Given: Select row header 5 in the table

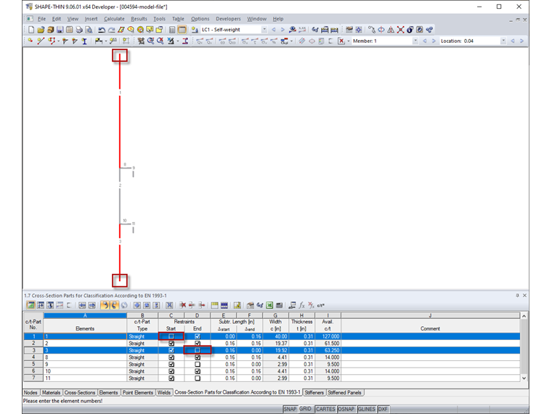Looking at the screenshot, I should pos(33,365).
